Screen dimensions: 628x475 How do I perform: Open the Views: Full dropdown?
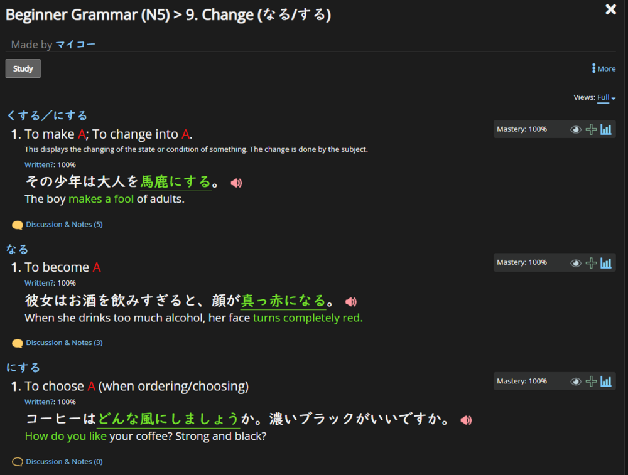[x=605, y=97]
